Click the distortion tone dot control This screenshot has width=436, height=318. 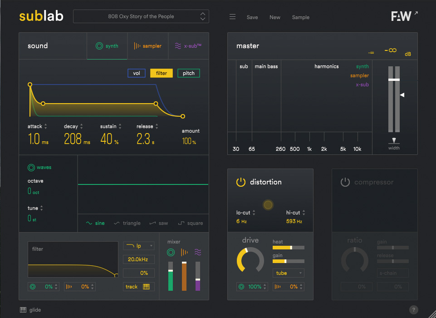tap(268, 205)
